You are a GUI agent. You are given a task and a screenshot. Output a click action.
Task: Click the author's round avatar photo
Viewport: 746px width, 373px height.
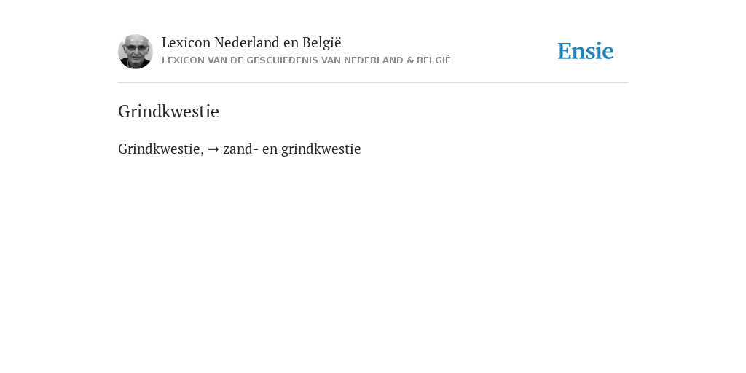135,52
